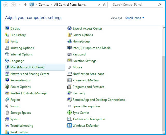166x135 pixels.
Task: Open the Display applet icon
Action: click(7, 28)
